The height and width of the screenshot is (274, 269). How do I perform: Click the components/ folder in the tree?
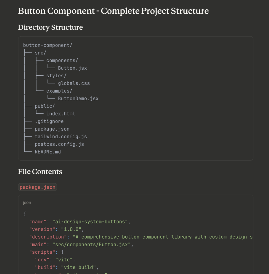click(x=62, y=60)
